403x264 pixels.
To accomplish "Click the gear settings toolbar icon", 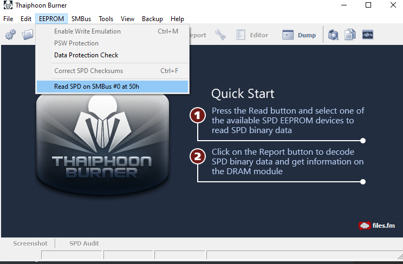I will click(x=10, y=35).
